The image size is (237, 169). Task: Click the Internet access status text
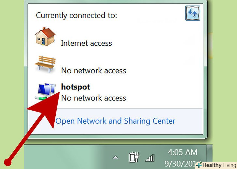pyautogui.click(x=87, y=43)
